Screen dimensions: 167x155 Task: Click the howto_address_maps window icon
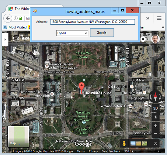(x=35, y=11)
